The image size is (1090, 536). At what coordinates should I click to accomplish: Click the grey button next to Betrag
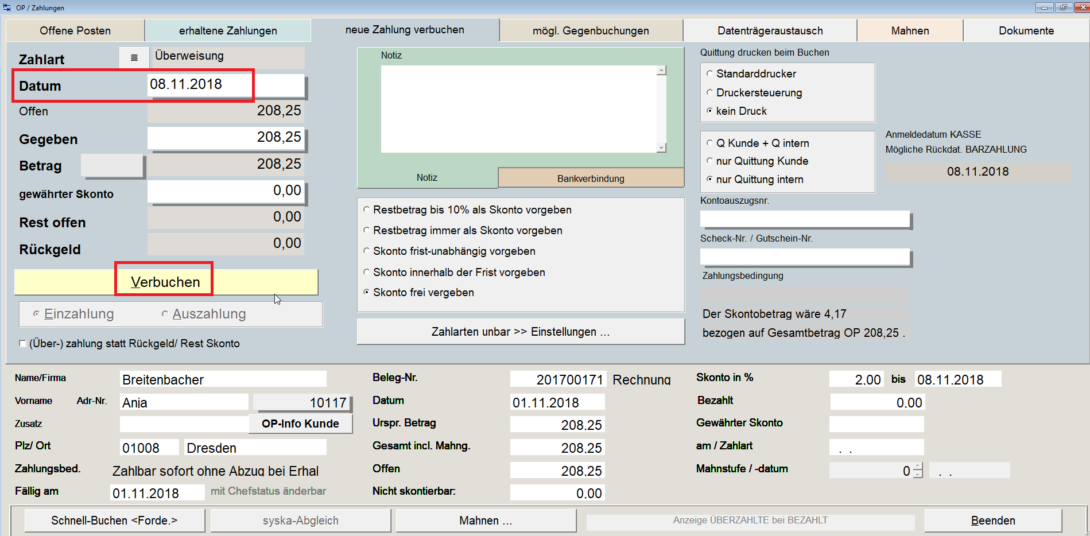point(112,165)
